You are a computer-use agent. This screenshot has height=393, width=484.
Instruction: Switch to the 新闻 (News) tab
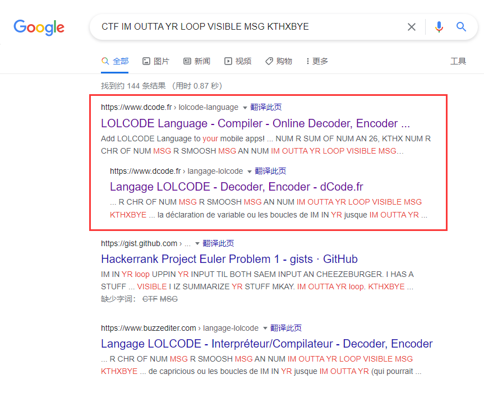click(x=197, y=61)
